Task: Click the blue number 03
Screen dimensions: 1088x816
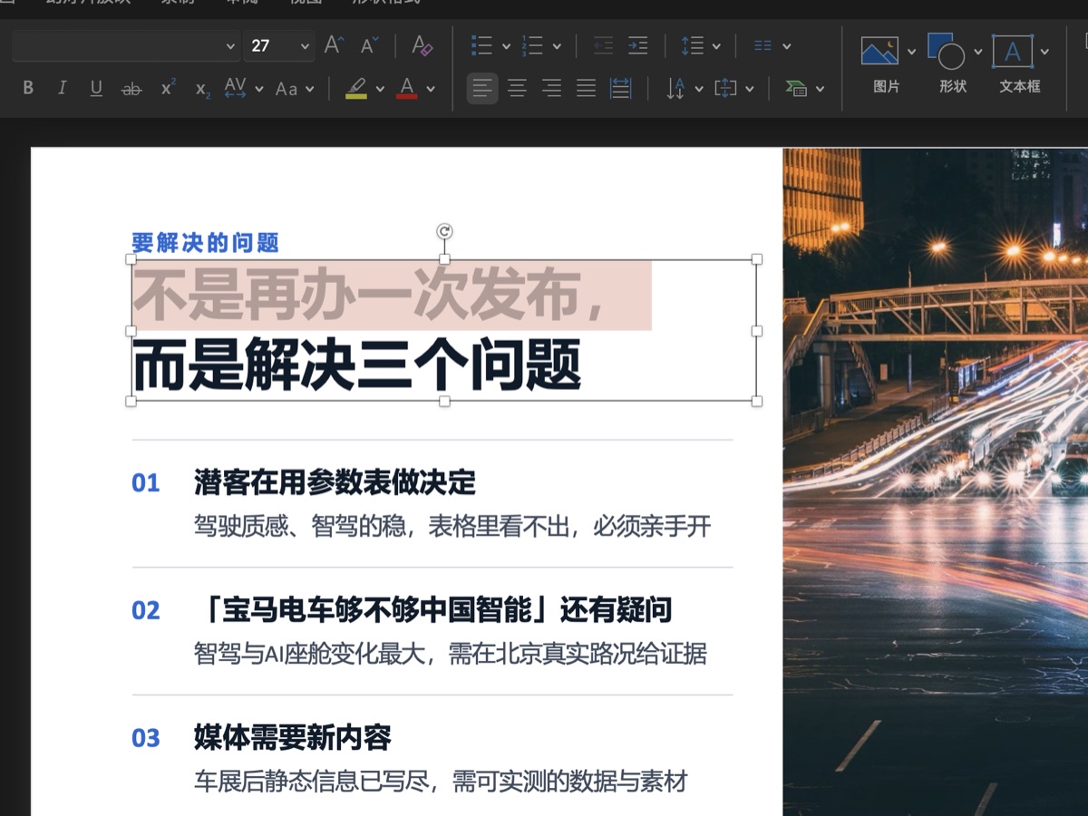Action: tap(146, 738)
